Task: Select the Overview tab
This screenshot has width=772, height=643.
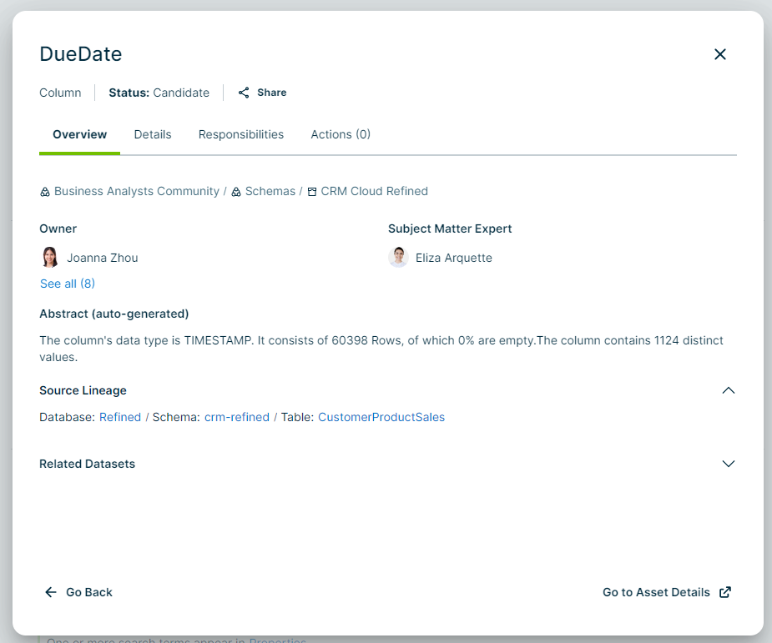Action: [80, 134]
